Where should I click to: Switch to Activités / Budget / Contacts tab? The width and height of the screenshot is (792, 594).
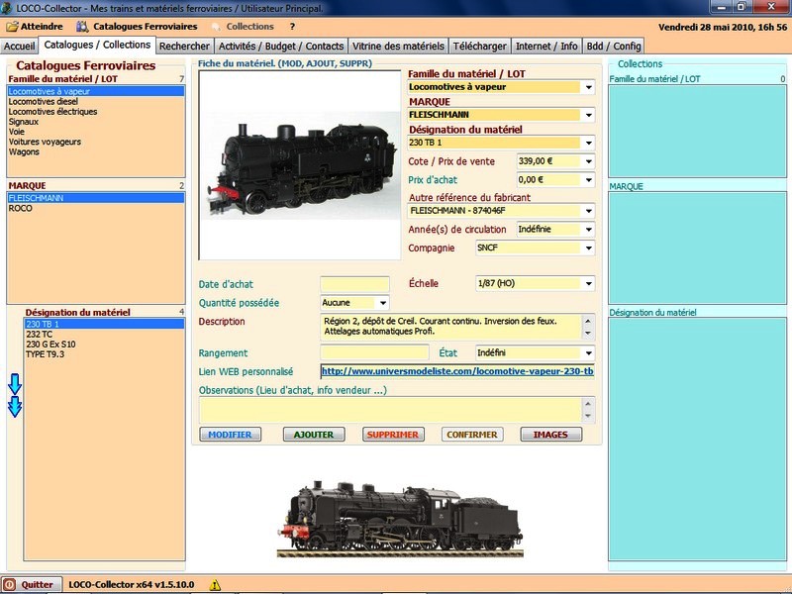pyautogui.click(x=281, y=46)
